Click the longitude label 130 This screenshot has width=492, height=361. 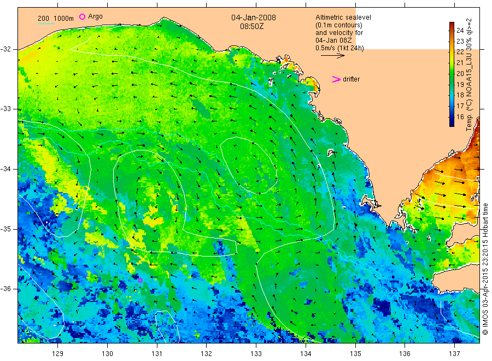[x=107, y=354]
